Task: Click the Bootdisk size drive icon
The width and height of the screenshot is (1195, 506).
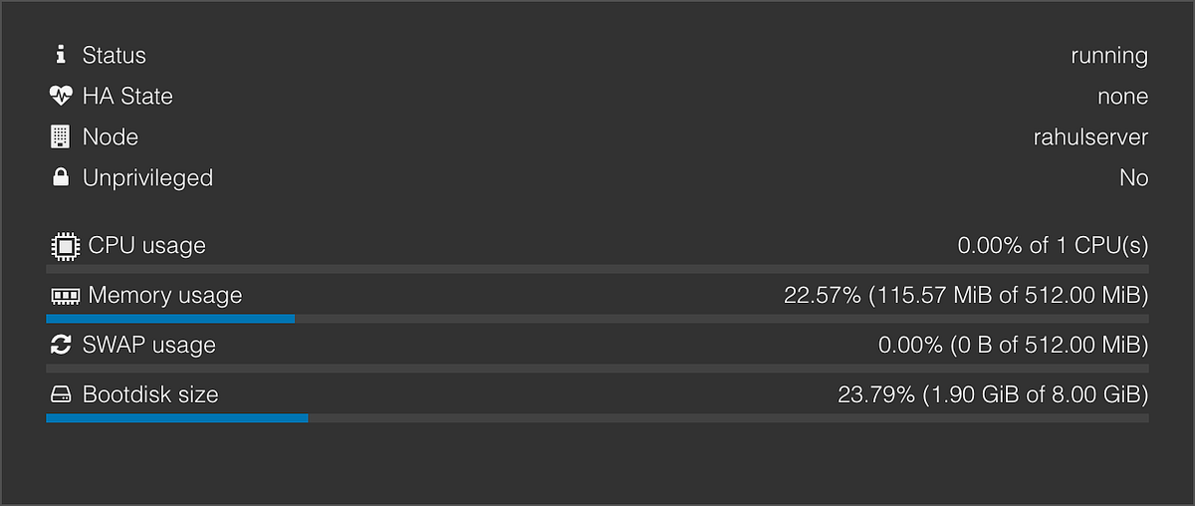Action: click(x=61, y=395)
